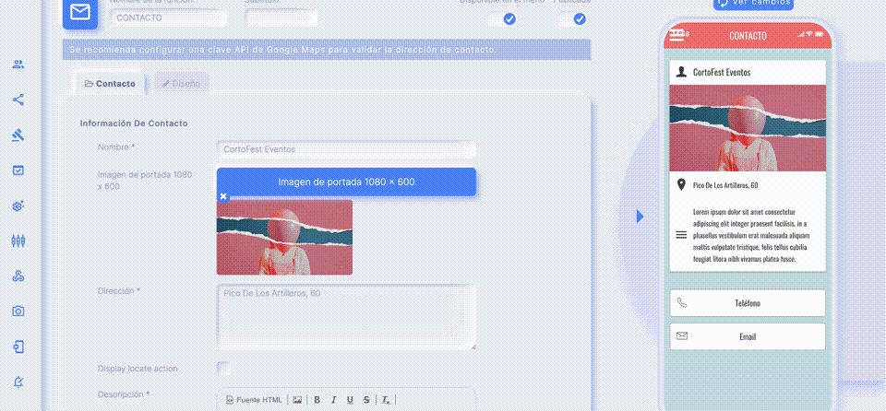The height and width of the screenshot is (411, 886).
Task: Click the Información De Contacto heading
Action: 134,123
